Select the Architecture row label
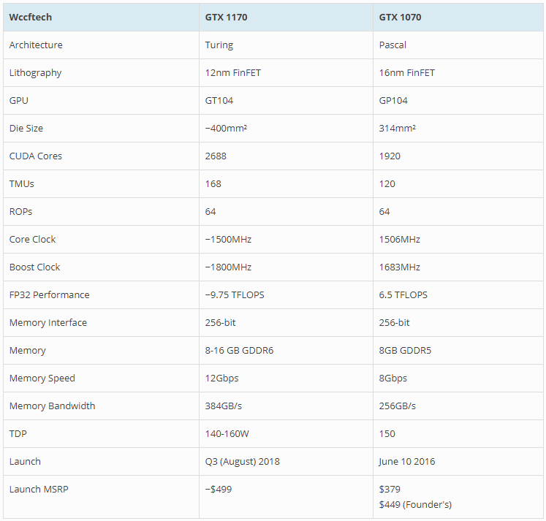Screen dimensions: 546x521 36,45
